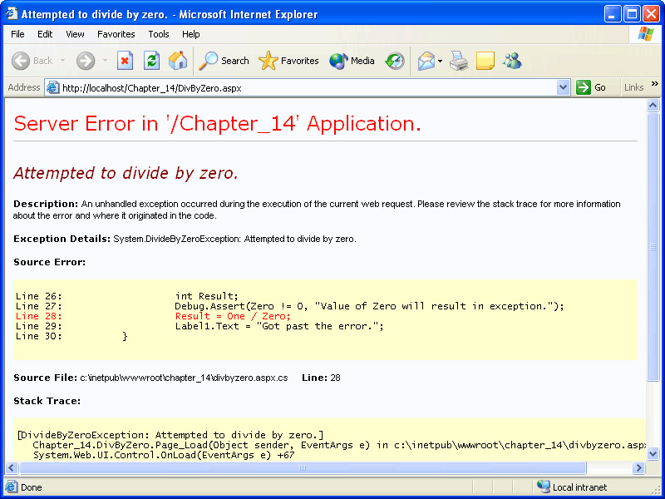Click the Print icon
The height and width of the screenshot is (499, 665).
[x=459, y=61]
